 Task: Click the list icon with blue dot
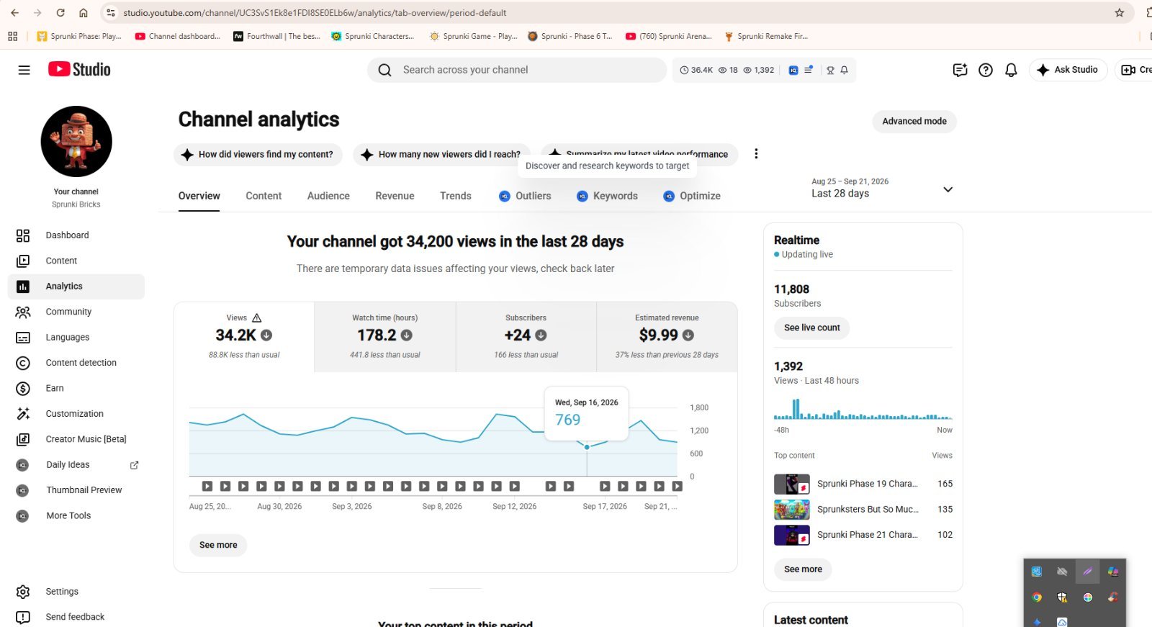coord(809,70)
